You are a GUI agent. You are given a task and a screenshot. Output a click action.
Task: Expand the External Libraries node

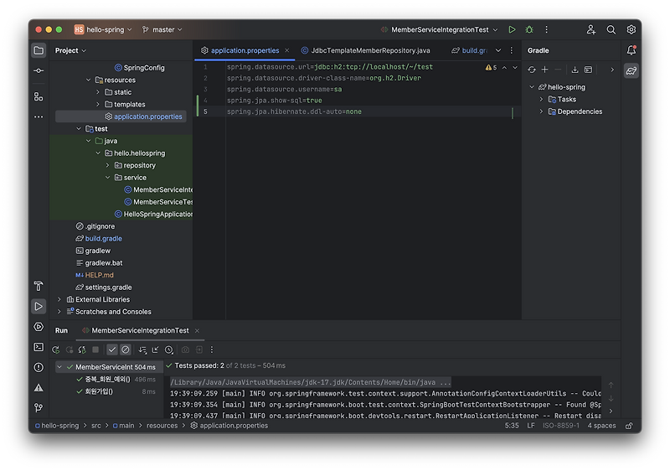click(59, 299)
